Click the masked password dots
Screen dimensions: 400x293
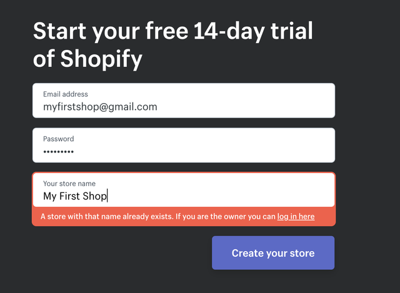point(58,152)
